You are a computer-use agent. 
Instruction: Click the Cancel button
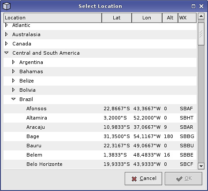pos(143,179)
